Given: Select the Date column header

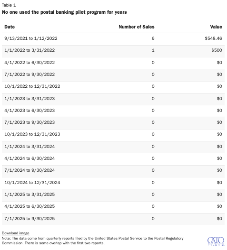Looking at the screenshot, I should pyautogui.click(x=10, y=27).
